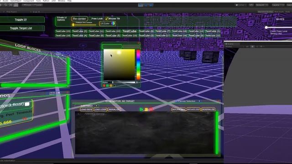Open the Collab dropdown in toolbar
Viewport: 292px width, 164px height.
[241, 5]
